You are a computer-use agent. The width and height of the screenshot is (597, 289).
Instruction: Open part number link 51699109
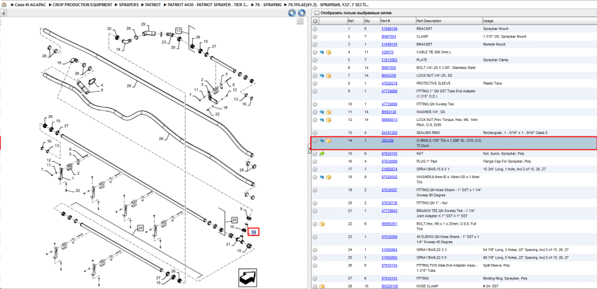pyautogui.click(x=389, y=29)
